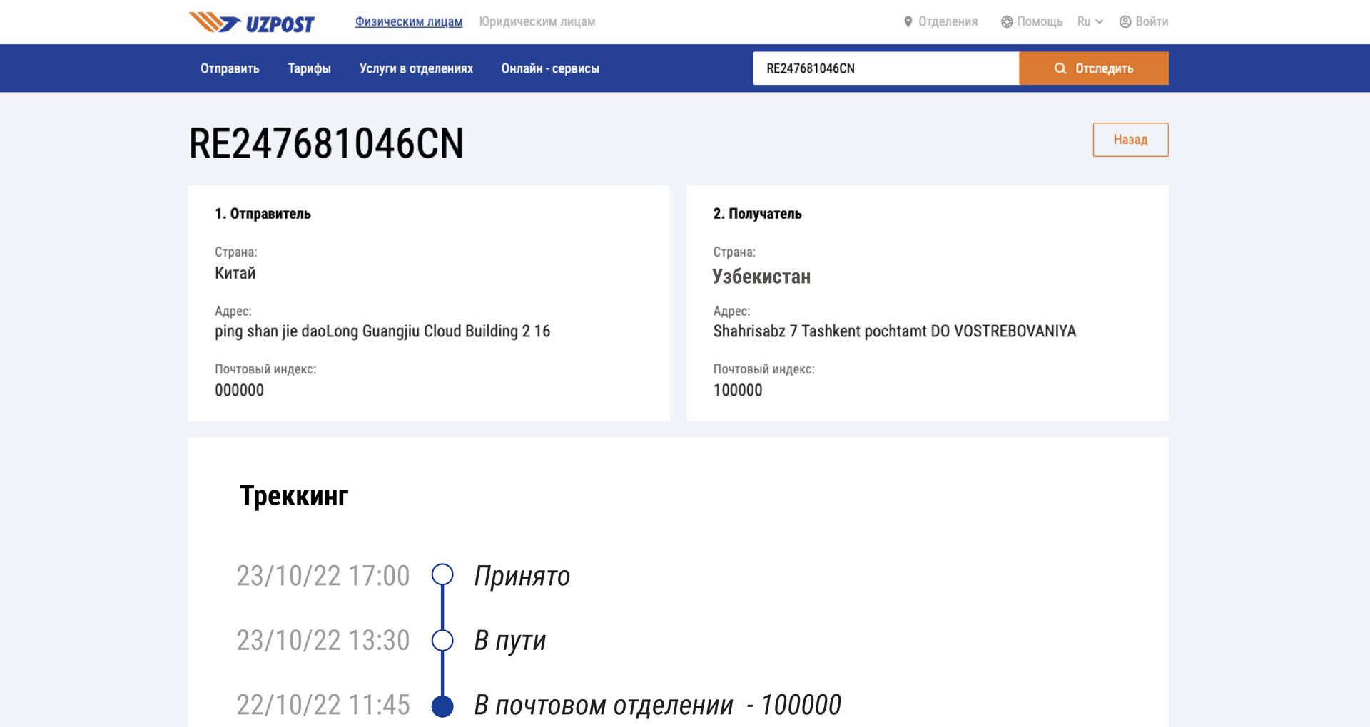This screenshot has width=1370, height=727.
Task: Open the Тарифы menu
Action: [309, 68]
